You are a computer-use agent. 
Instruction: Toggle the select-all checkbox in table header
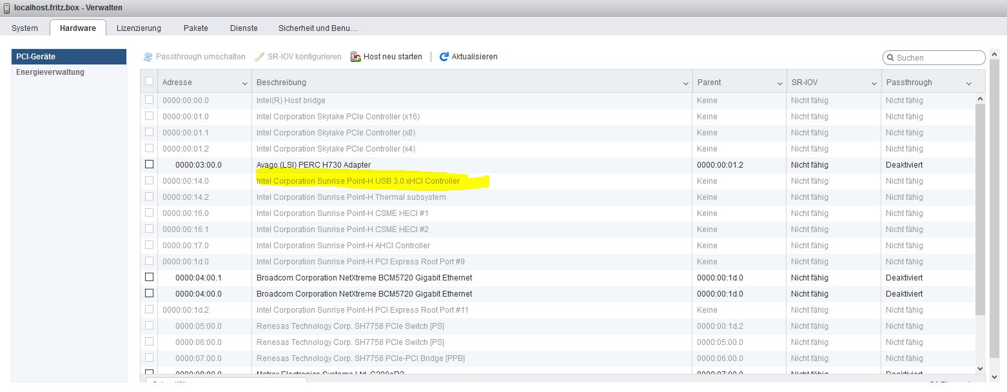[x=150, y=81]
